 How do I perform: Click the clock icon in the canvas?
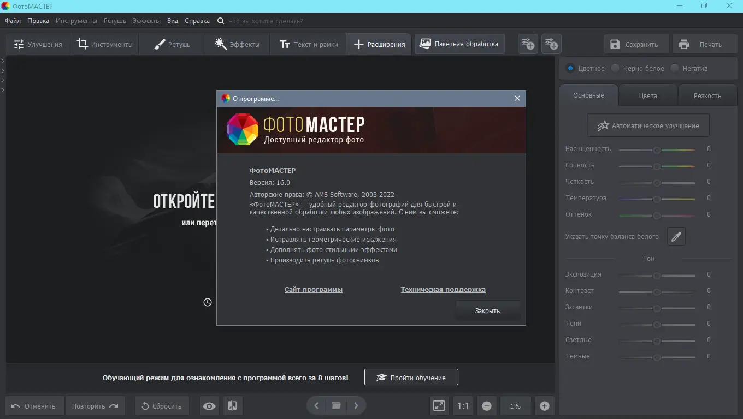(x=208, y=302)
